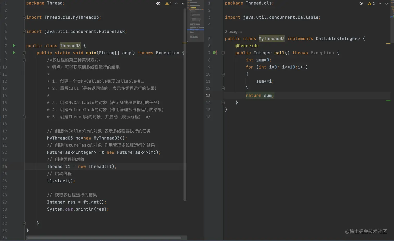Click the left editor horizontal scrollbar
Image resolution: width=394 pixels, height=241 pixels.
click(x=104, y=238)
